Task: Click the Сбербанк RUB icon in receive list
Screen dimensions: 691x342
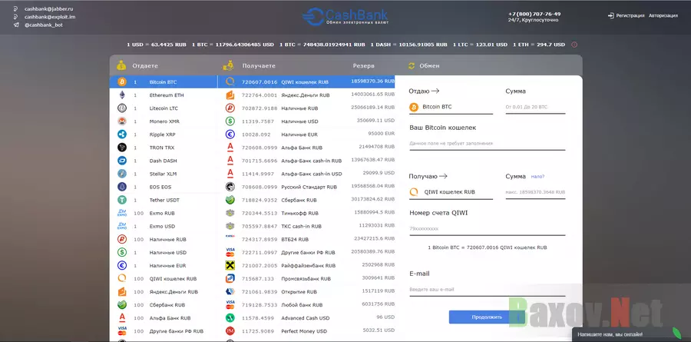Action: coord(230,200)
